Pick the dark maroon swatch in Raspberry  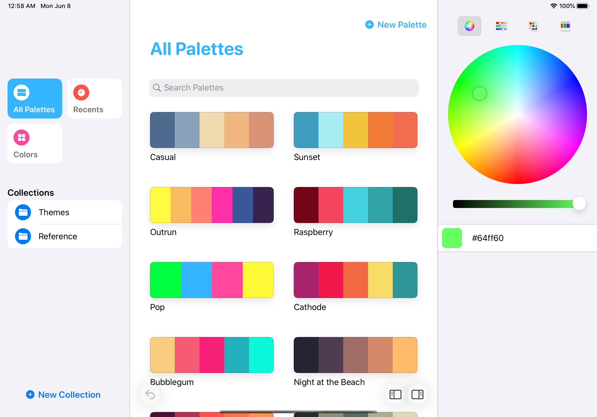coord(306,205)
